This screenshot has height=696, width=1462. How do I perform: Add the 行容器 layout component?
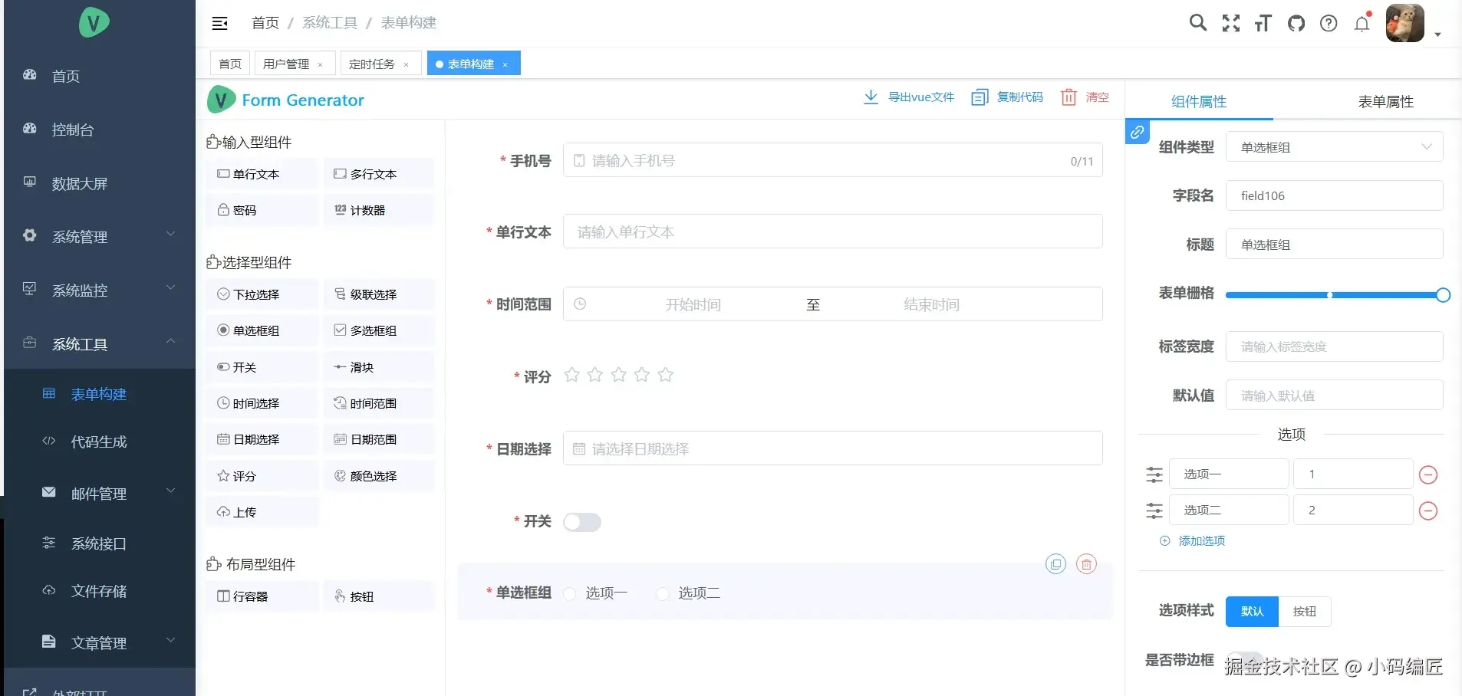[262, 596]
